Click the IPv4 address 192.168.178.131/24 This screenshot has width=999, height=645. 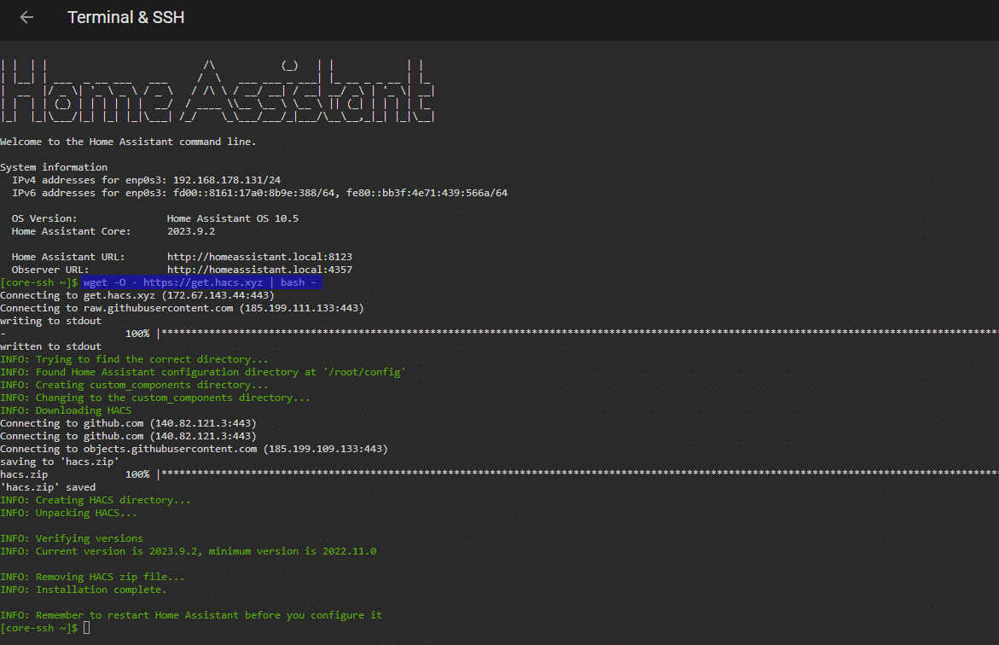coord(226,180)
